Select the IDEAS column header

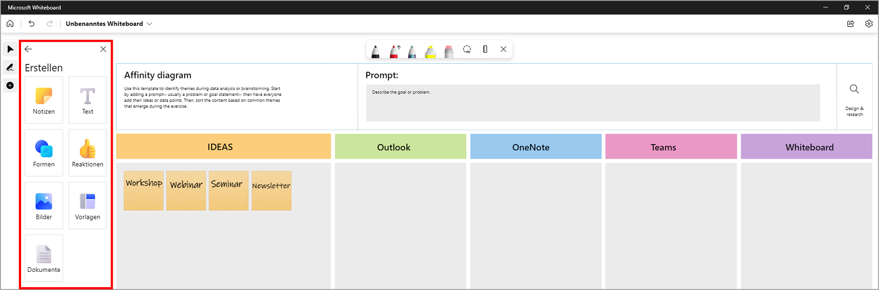point(224,147)
